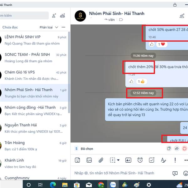Attach a file with paperclip icon
The height and width of the screenshot is (188, 188).
(101, 160)
